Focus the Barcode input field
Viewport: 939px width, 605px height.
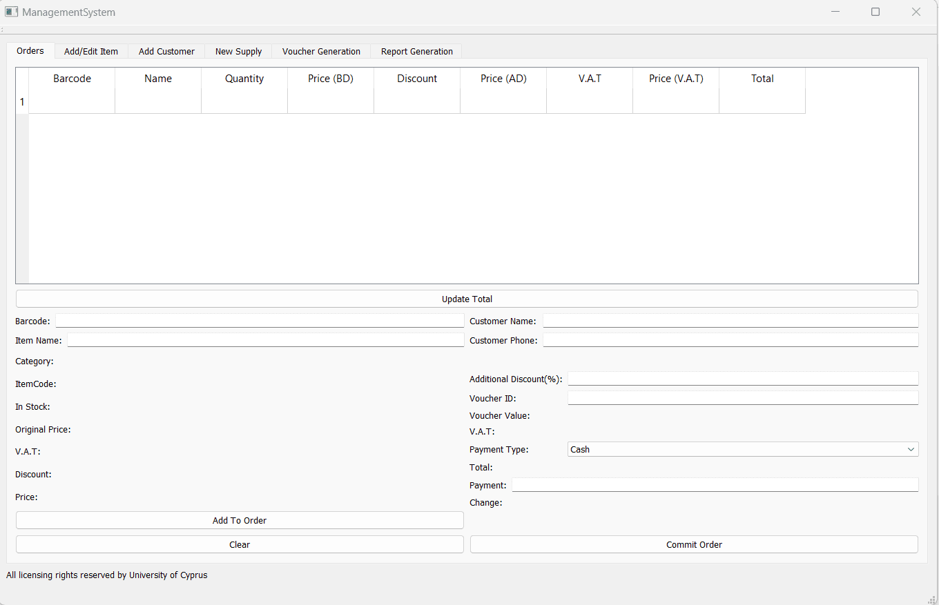(x=260, y=321)
